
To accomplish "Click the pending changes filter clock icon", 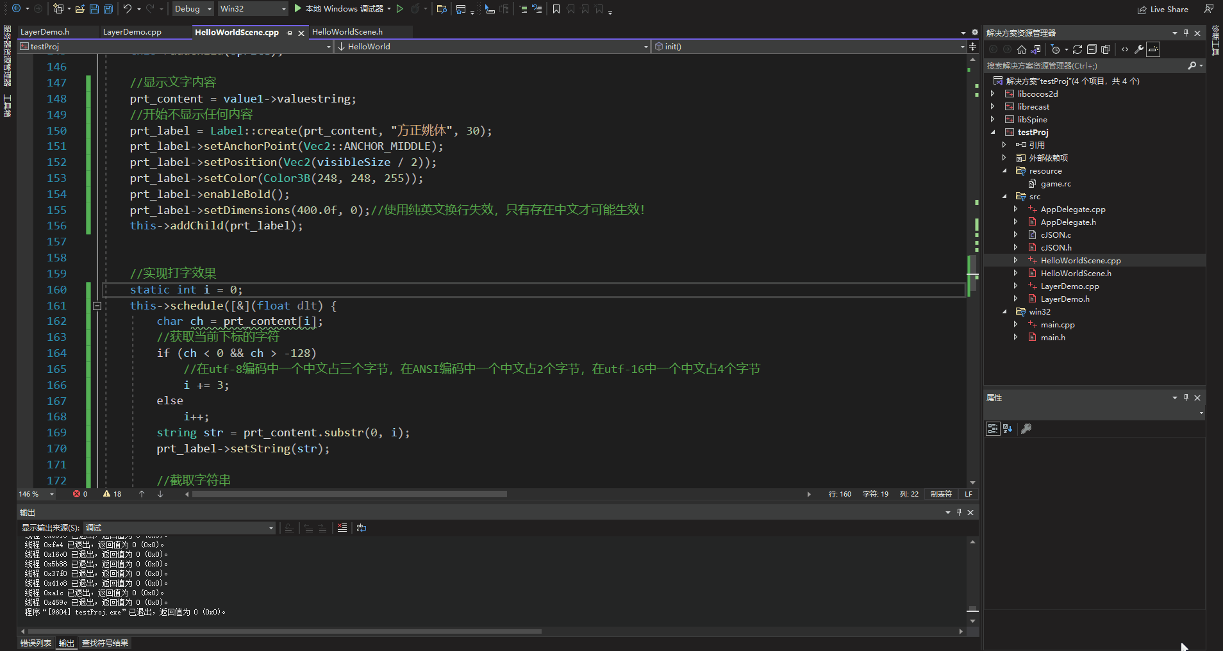I will pyautogui.click(x=1055, y=49).
